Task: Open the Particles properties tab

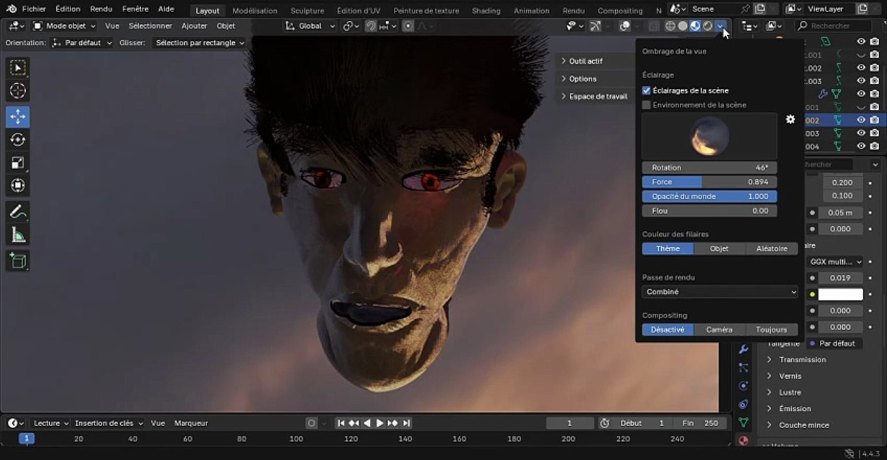Action: [743, 367]
